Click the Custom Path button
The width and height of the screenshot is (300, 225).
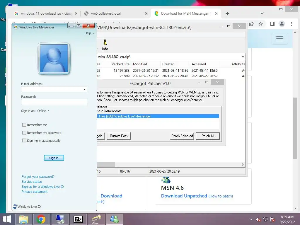pos(119,136)
